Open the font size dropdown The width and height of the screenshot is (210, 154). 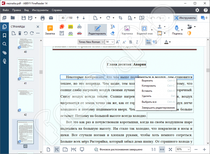click(x=109, y=42)
